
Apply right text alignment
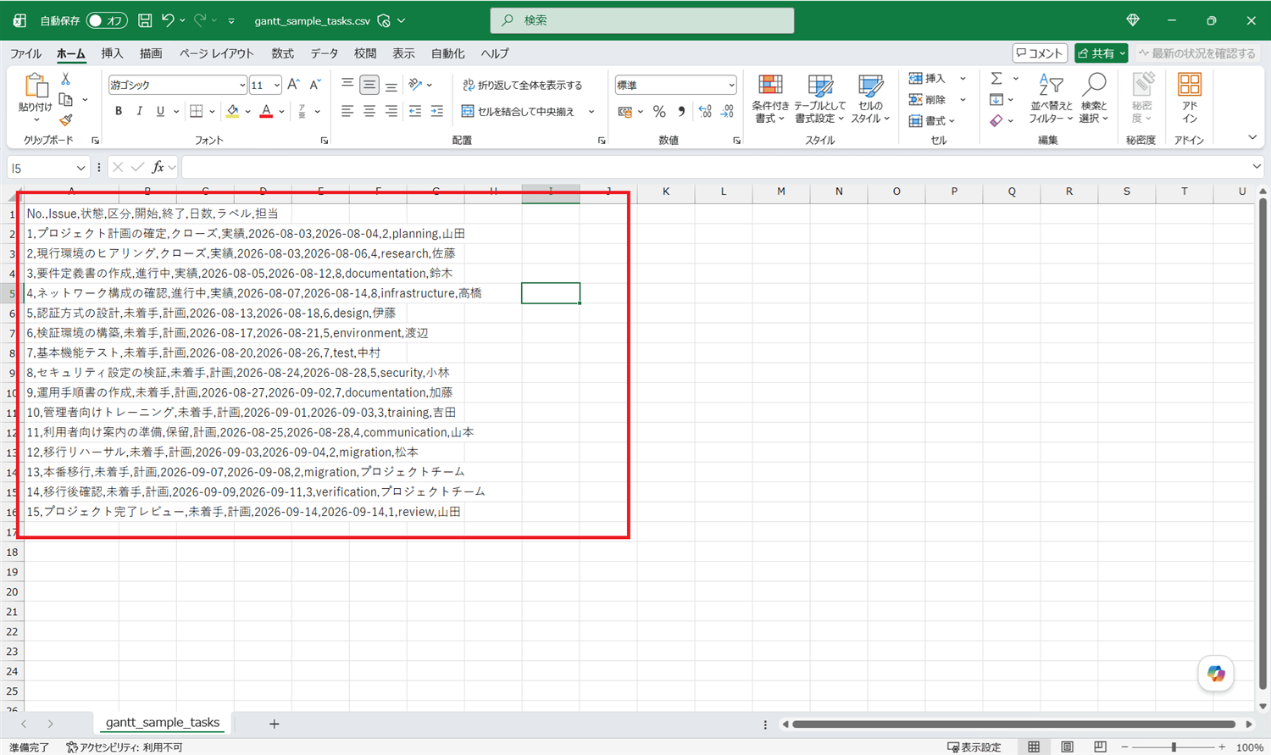tap(391, 111)
